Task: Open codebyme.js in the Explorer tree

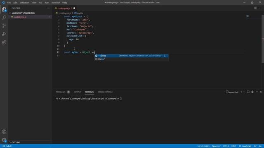Action: click(x=30, y=17)
